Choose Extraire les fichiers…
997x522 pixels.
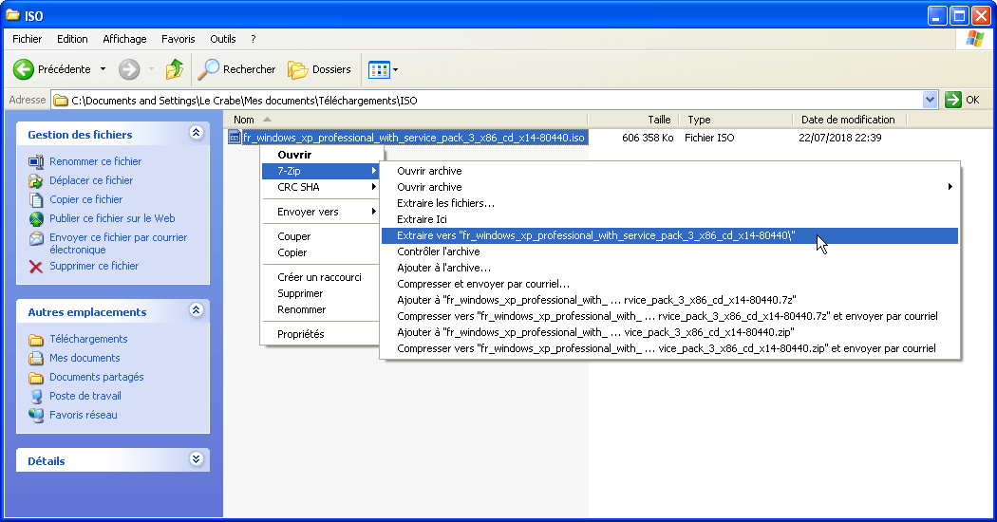[669, 203]
